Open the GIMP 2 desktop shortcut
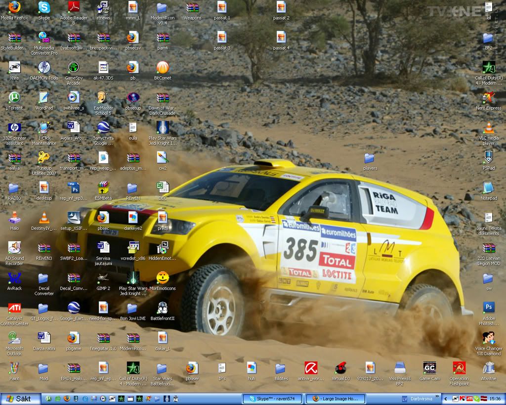506x405 pixels. (103, 281)
